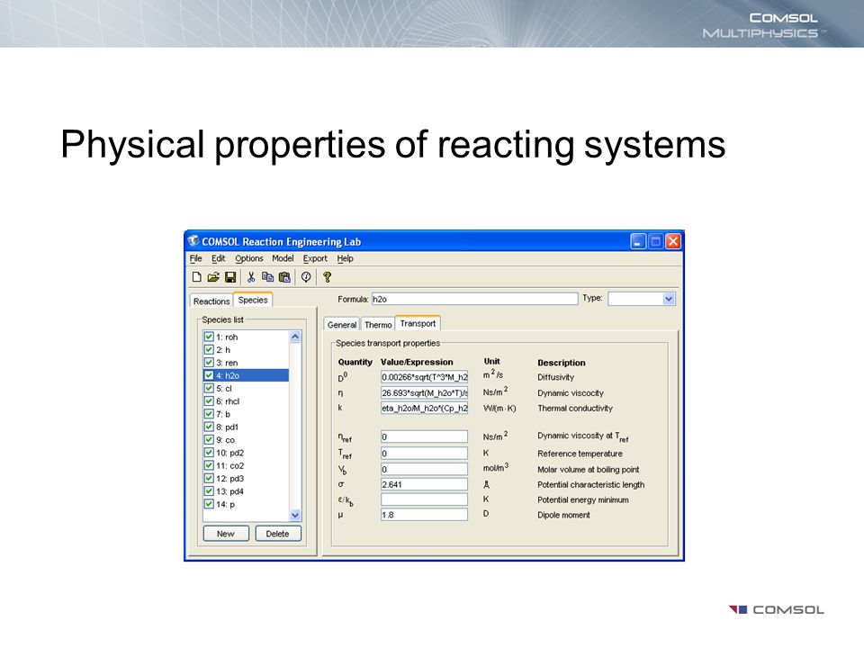Click the Cut scissors icon
This screenshot has height=648, width=864.
[251, 277]
